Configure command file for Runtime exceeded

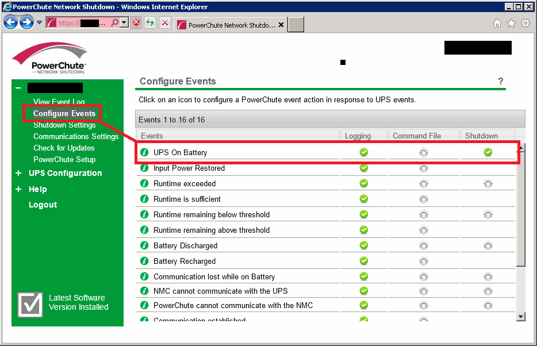(424, 184)
